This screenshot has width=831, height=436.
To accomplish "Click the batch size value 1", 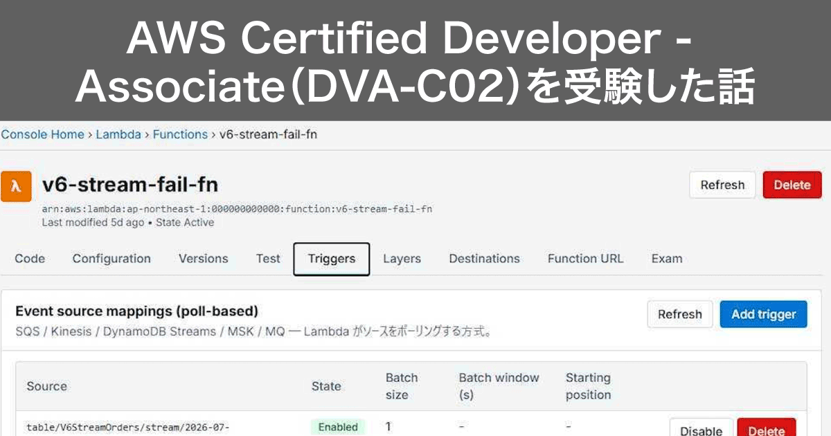I will (x=388, y=426).
